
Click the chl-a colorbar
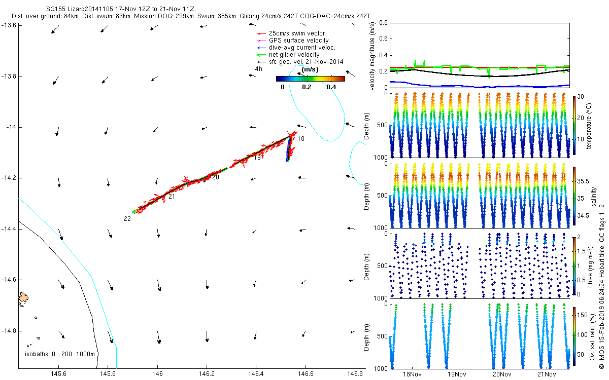click(x=574, y=265)
